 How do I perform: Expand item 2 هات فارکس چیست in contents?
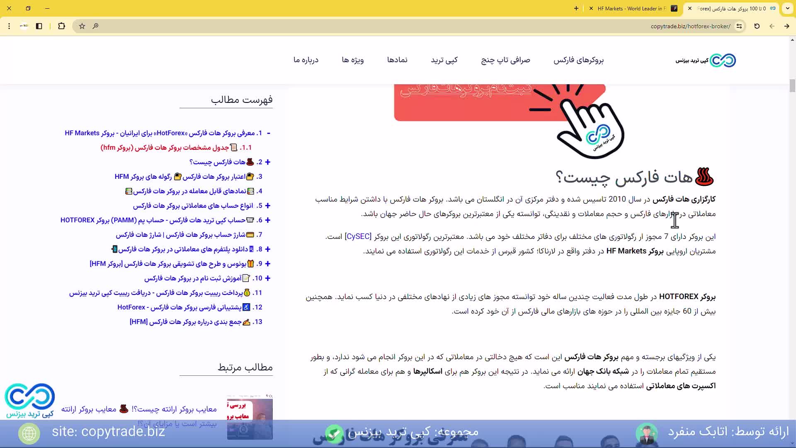tap(267, 162)
